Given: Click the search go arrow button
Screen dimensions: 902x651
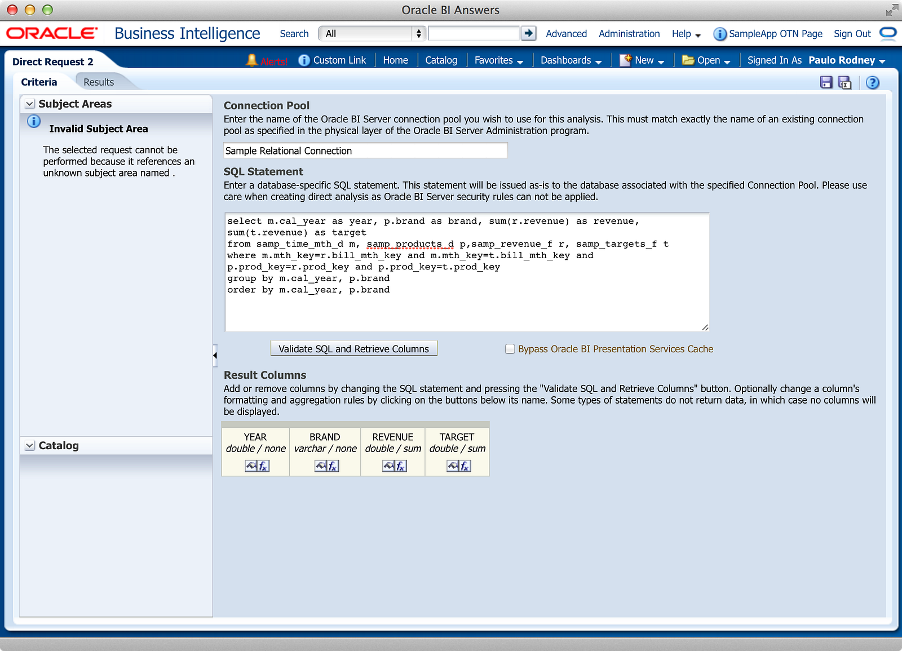Looking at the screenshot, I should click(528, 33).
